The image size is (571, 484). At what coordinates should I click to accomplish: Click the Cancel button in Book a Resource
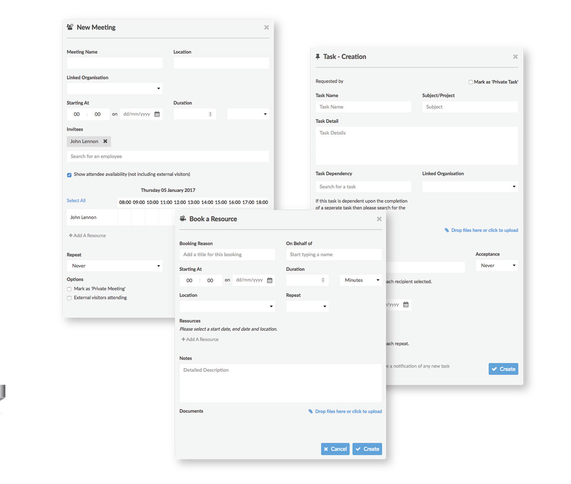click(x=335, y=449)
